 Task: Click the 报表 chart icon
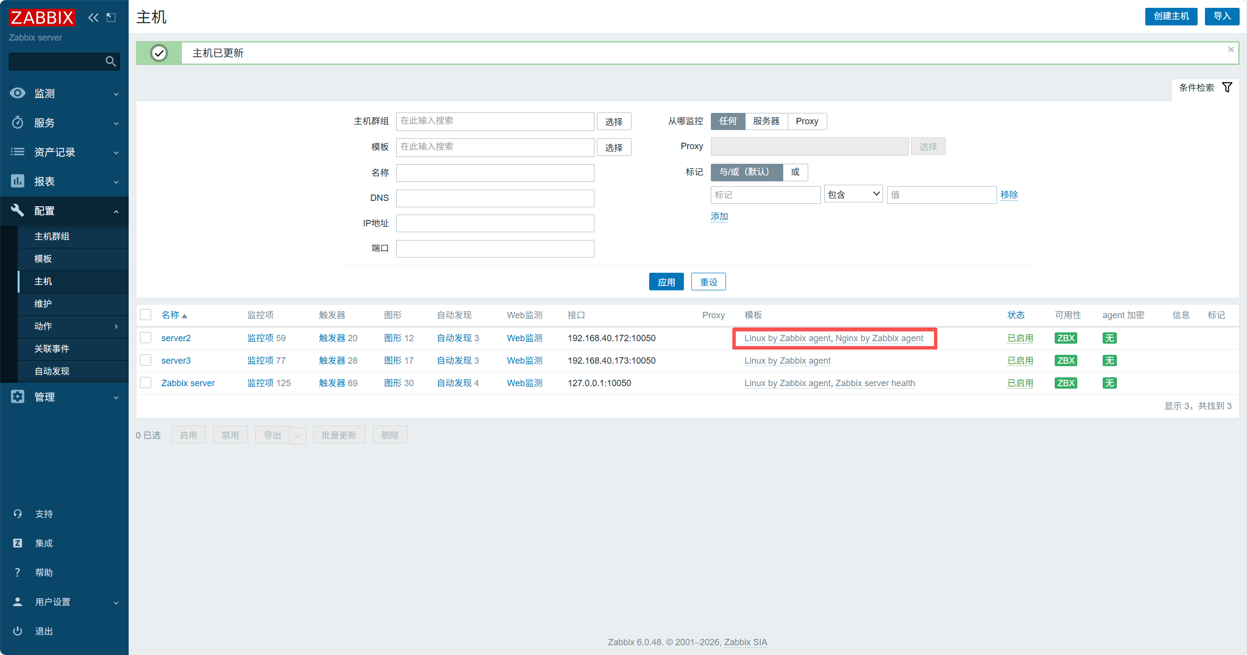tap(18, 181)
